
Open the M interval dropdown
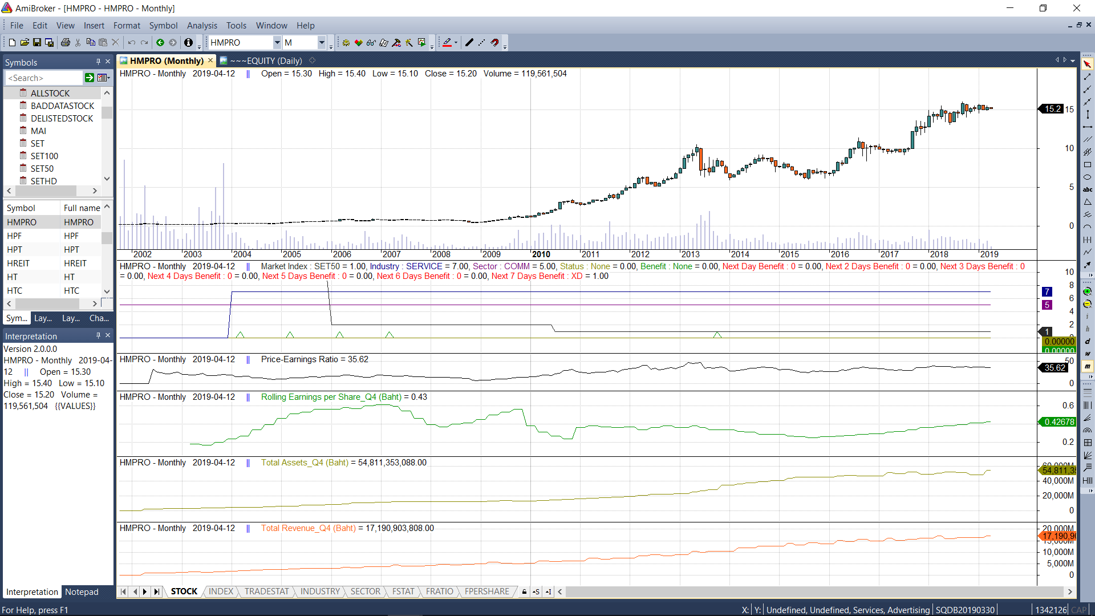point(322,43)
